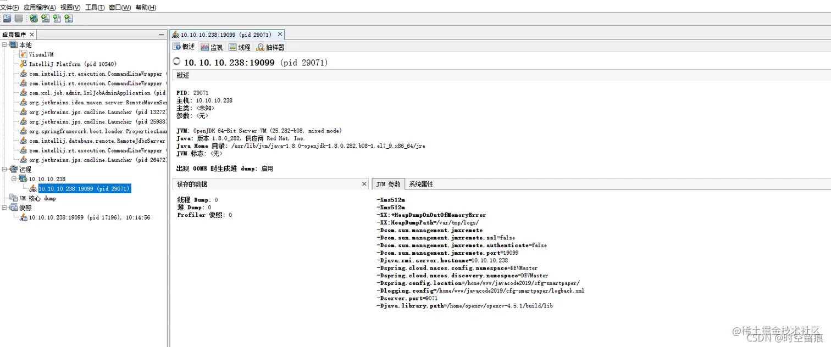Open the 应用程序(A) menu

point(40,8)
